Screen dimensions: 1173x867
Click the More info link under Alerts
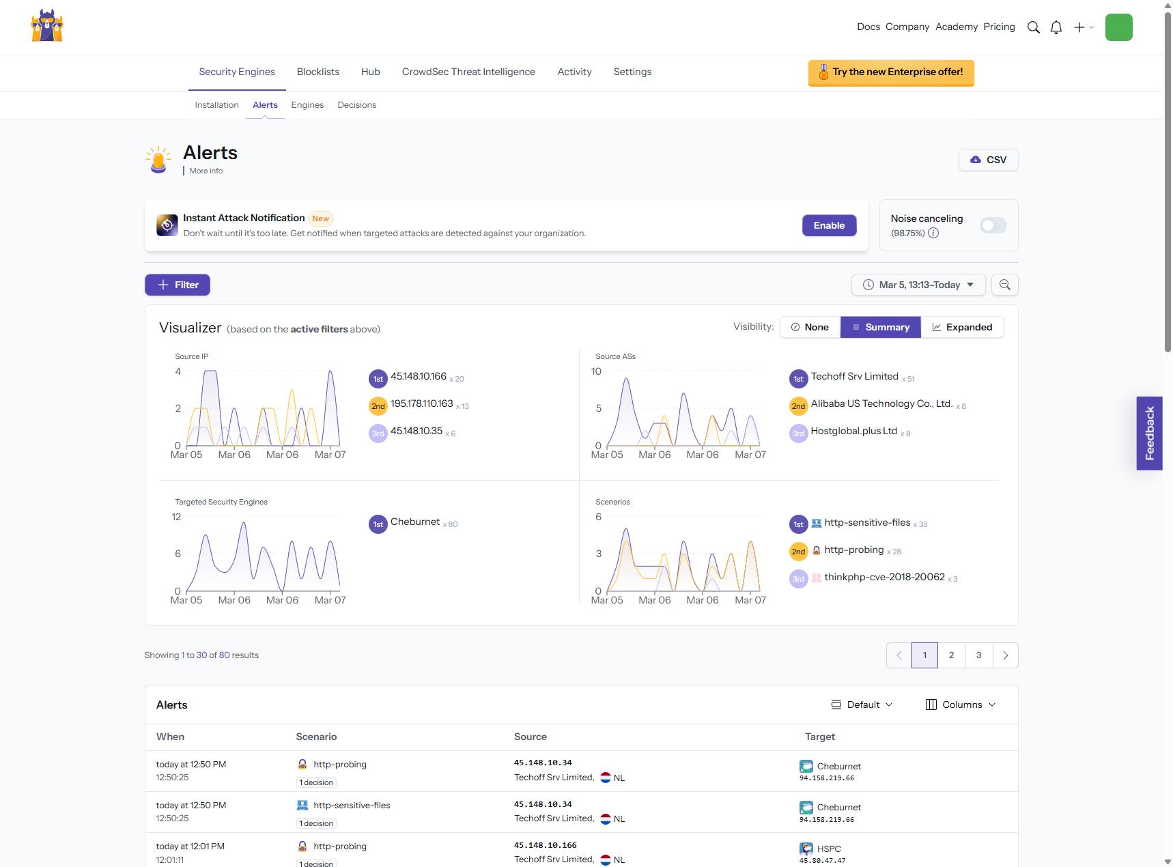(x=206, y=171)
